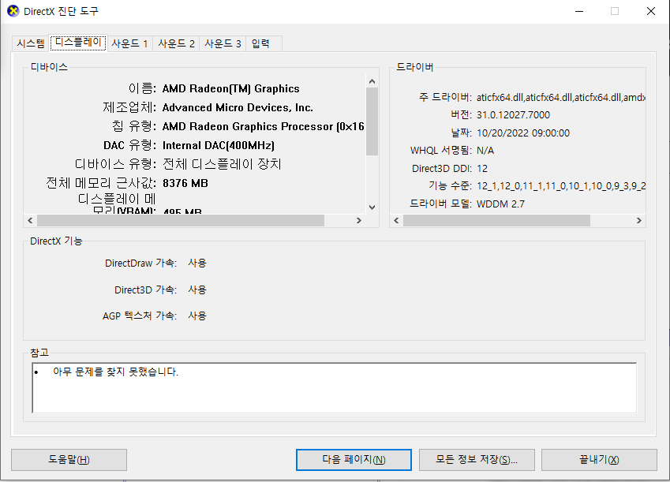Click the WHQL N/A value
Viewport: 670px width, 482px height.
[x=485, y=151]
